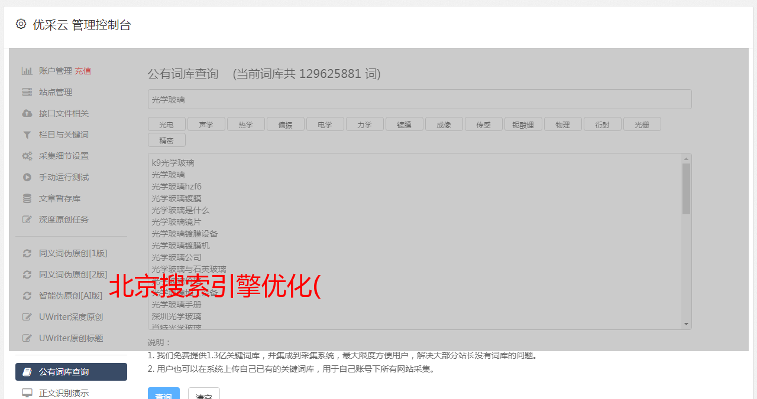Viewport: 757px width, 399px height.
Task: Click the result line 光学玻璃hzf6
Action: [x=176, y=187]
